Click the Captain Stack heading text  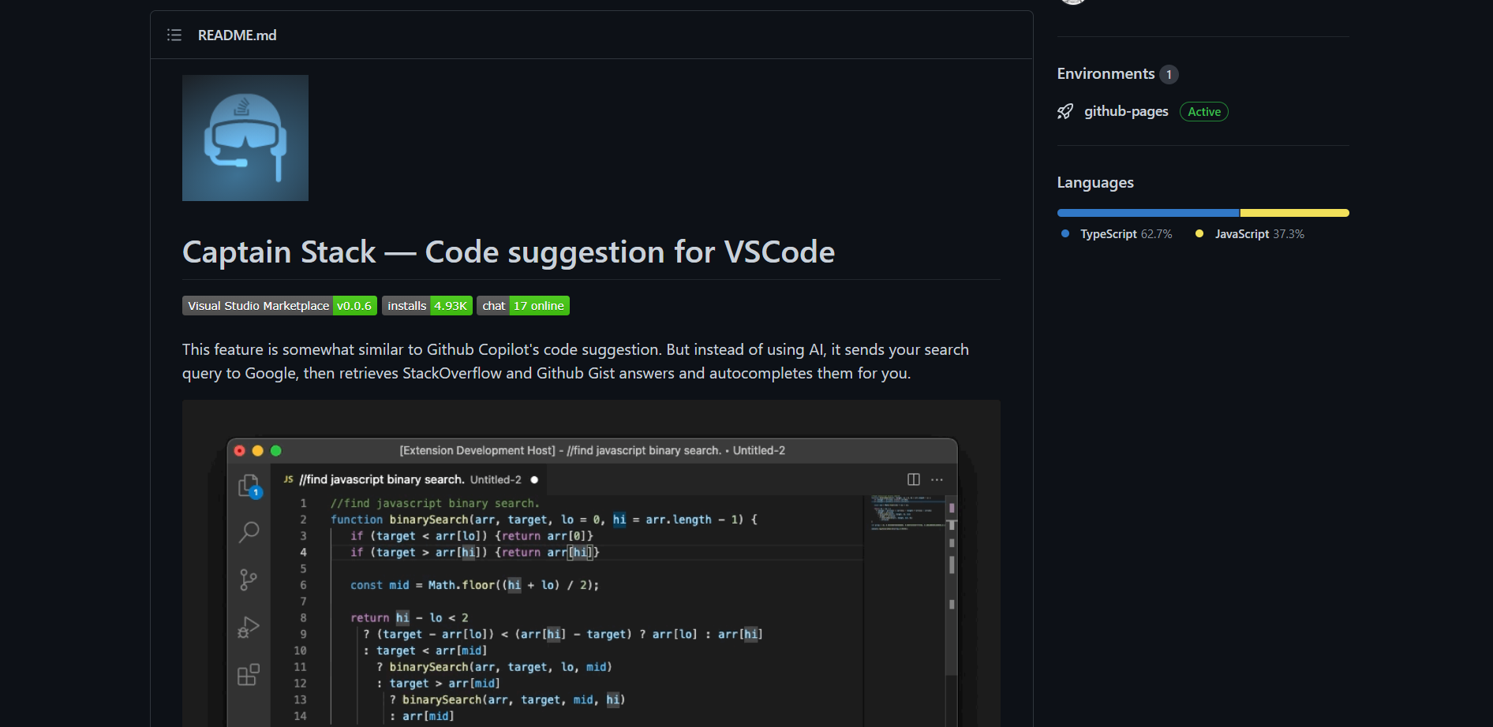click(x=508, y=252)
